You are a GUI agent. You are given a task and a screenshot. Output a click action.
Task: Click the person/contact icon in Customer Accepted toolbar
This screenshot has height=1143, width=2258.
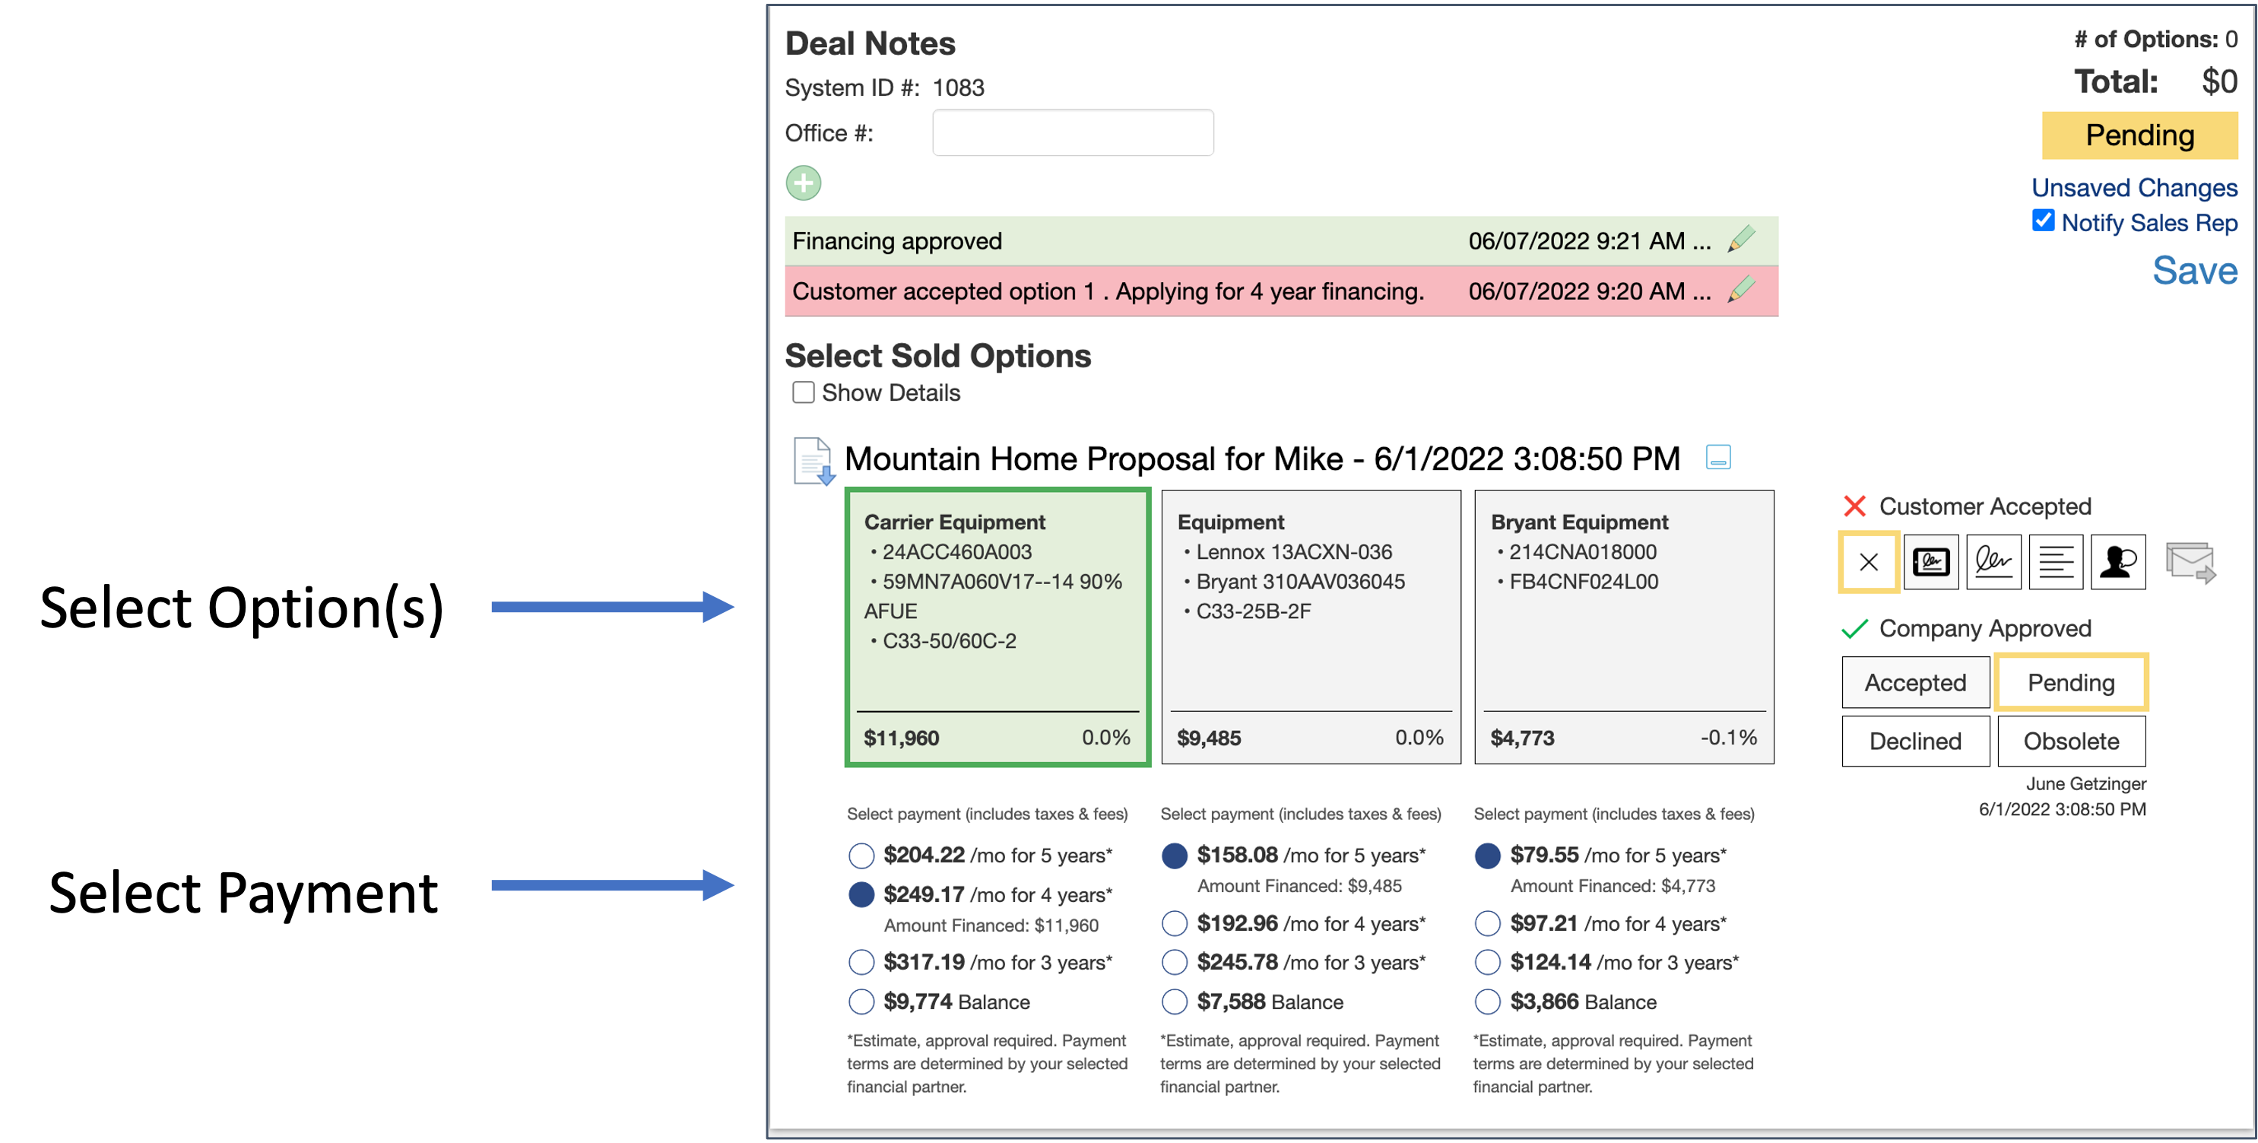click(x=2118, y=563)
